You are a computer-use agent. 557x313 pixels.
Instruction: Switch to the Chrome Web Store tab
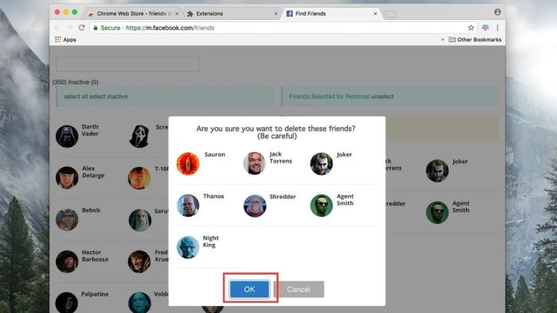click(133, 14)
